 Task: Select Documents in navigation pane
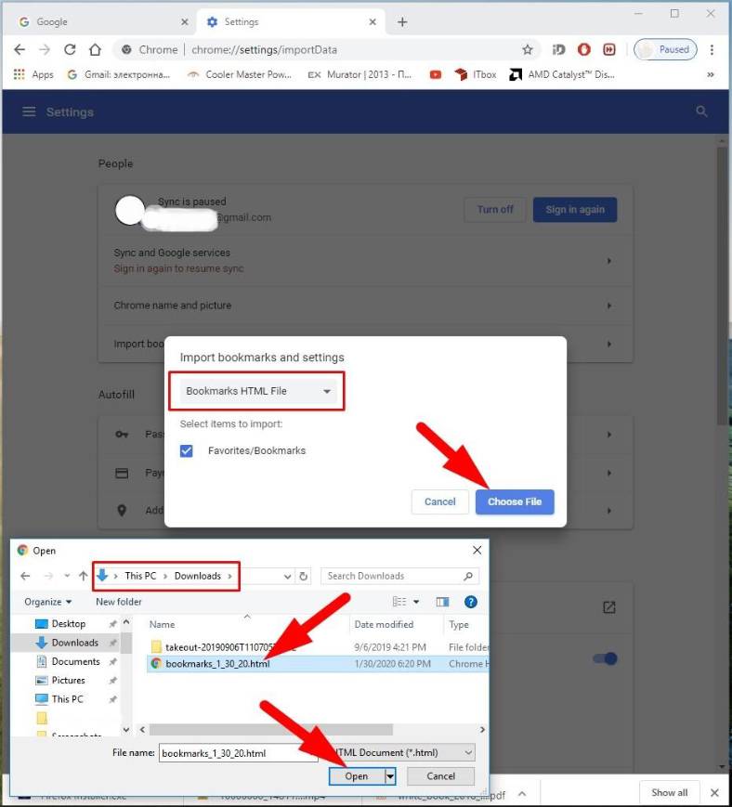[x=75, y=661]
